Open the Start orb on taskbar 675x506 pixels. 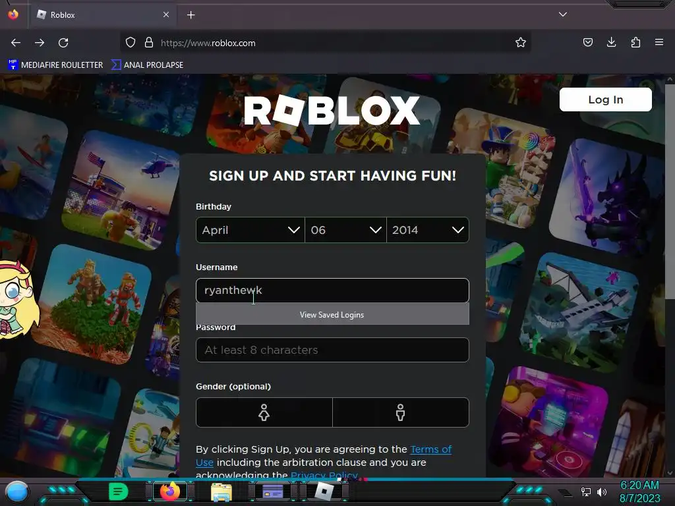tap(16, 492)
